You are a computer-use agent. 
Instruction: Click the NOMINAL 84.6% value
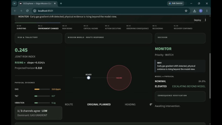coord(202,81)
